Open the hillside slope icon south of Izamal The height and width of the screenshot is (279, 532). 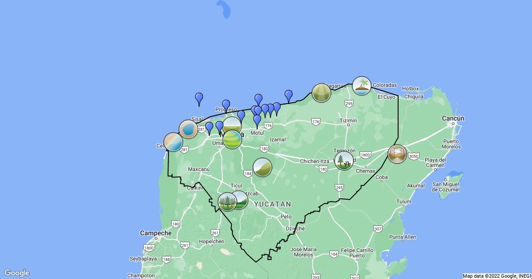[x=262, y=167]
